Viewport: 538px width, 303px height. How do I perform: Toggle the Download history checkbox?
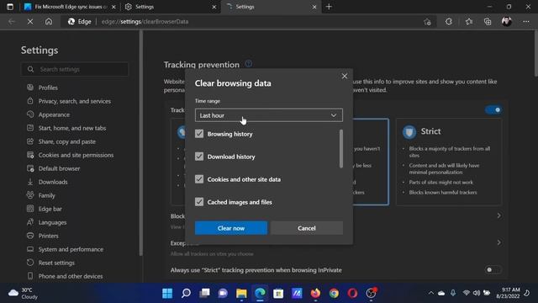[x=199, y=157]
